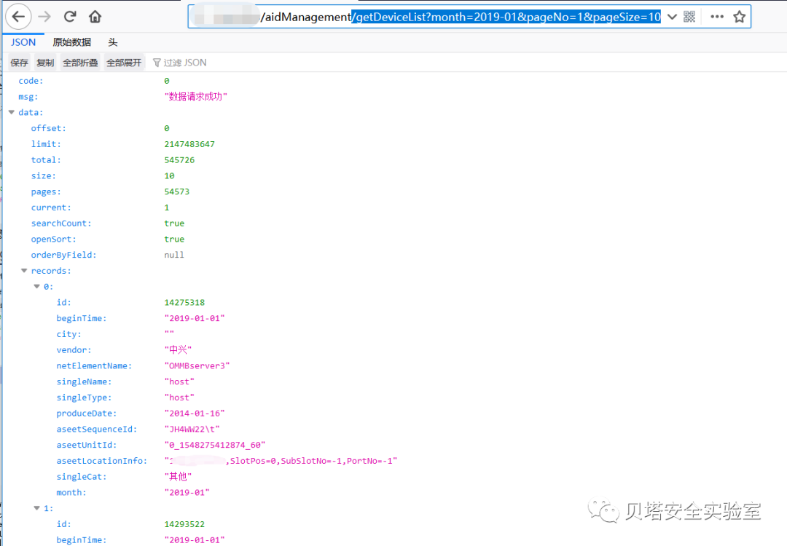The height and width of the screenshot is (546, 787).
Task: Click the 过滤 JSON filter field
Action: pos(185,63)
